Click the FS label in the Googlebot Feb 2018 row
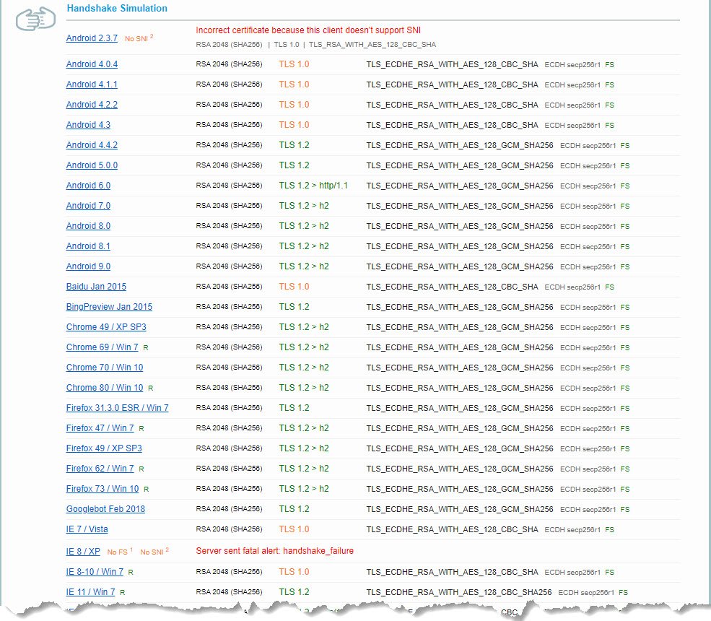 [x=625, y=509]
